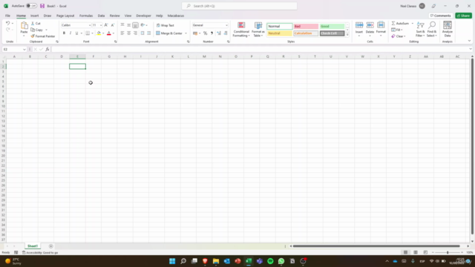Apply the Good cell style
The height and width of the screenshot is (267, 475).
[x=332, y=27]
